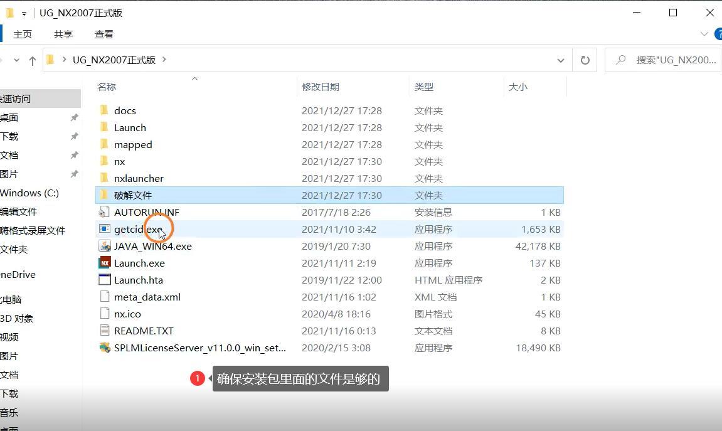722x431 pixels.
Task: Select Windows (C:) in the sidebar
Action: [28, 193]
